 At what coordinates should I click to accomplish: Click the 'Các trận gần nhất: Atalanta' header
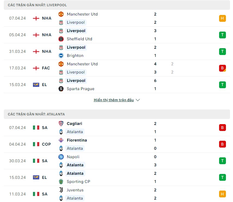[36, 114]
